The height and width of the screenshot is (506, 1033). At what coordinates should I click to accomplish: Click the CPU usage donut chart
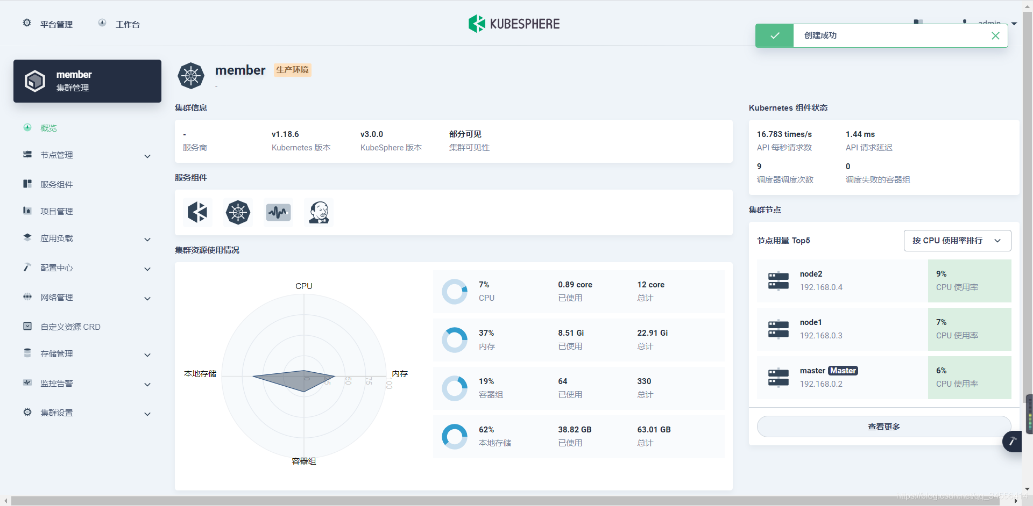tap(455, 292)
